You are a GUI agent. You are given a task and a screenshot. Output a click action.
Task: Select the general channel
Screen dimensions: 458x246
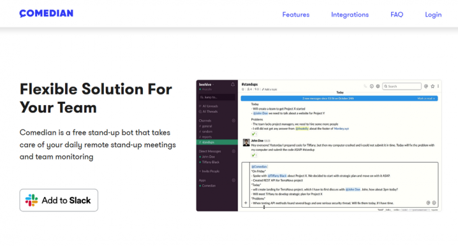pos(205,126)
